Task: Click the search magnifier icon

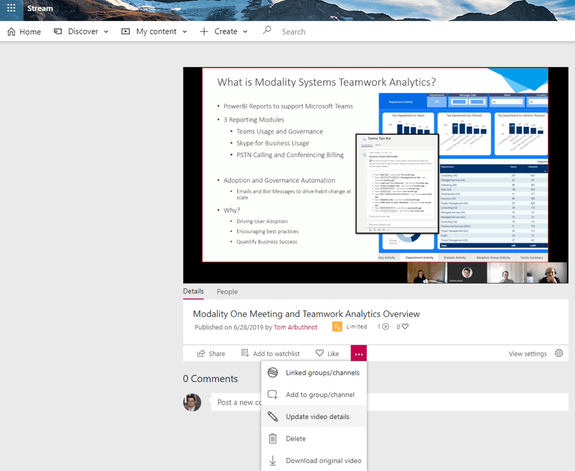Action: pos(267,31)
